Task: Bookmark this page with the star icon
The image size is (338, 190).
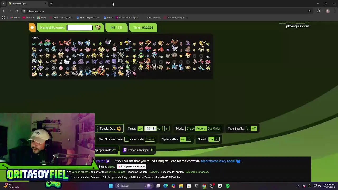Action: pos(309,11)
